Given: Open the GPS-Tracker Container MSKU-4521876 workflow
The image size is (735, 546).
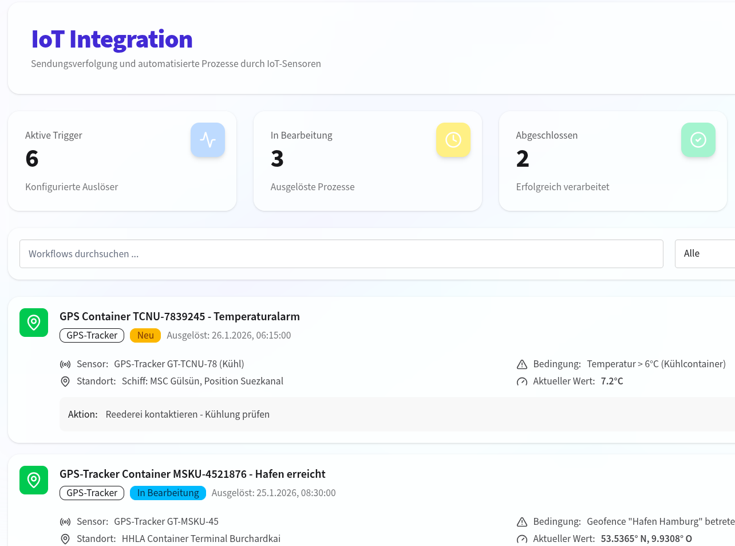Looking at the screenshot, I should (192, 474).
